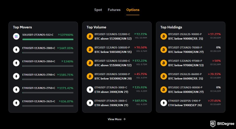
Task: Click the Ethereum icon for ETHUSDT-11JUN25-2750-C
Action: [16, 89]
